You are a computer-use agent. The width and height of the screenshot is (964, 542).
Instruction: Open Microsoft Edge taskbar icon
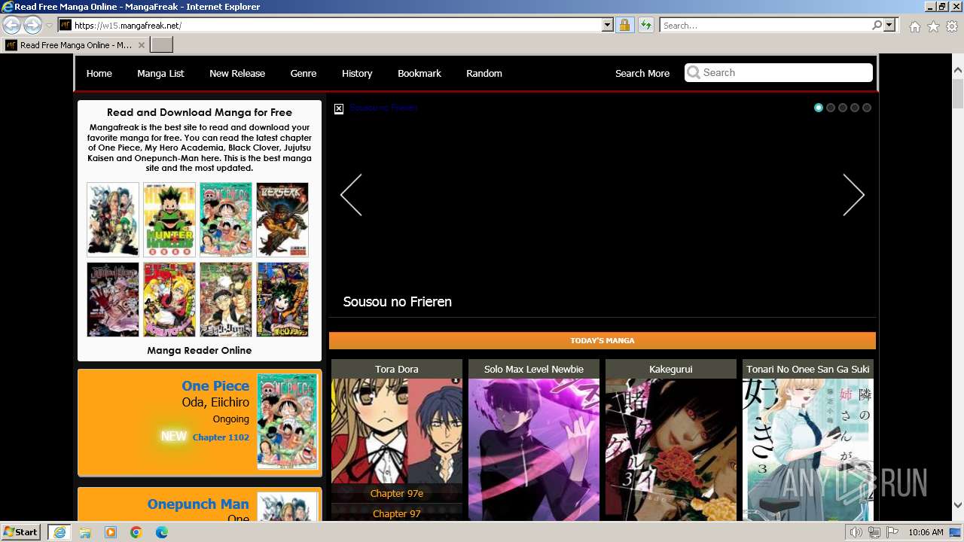click(162, 532)
